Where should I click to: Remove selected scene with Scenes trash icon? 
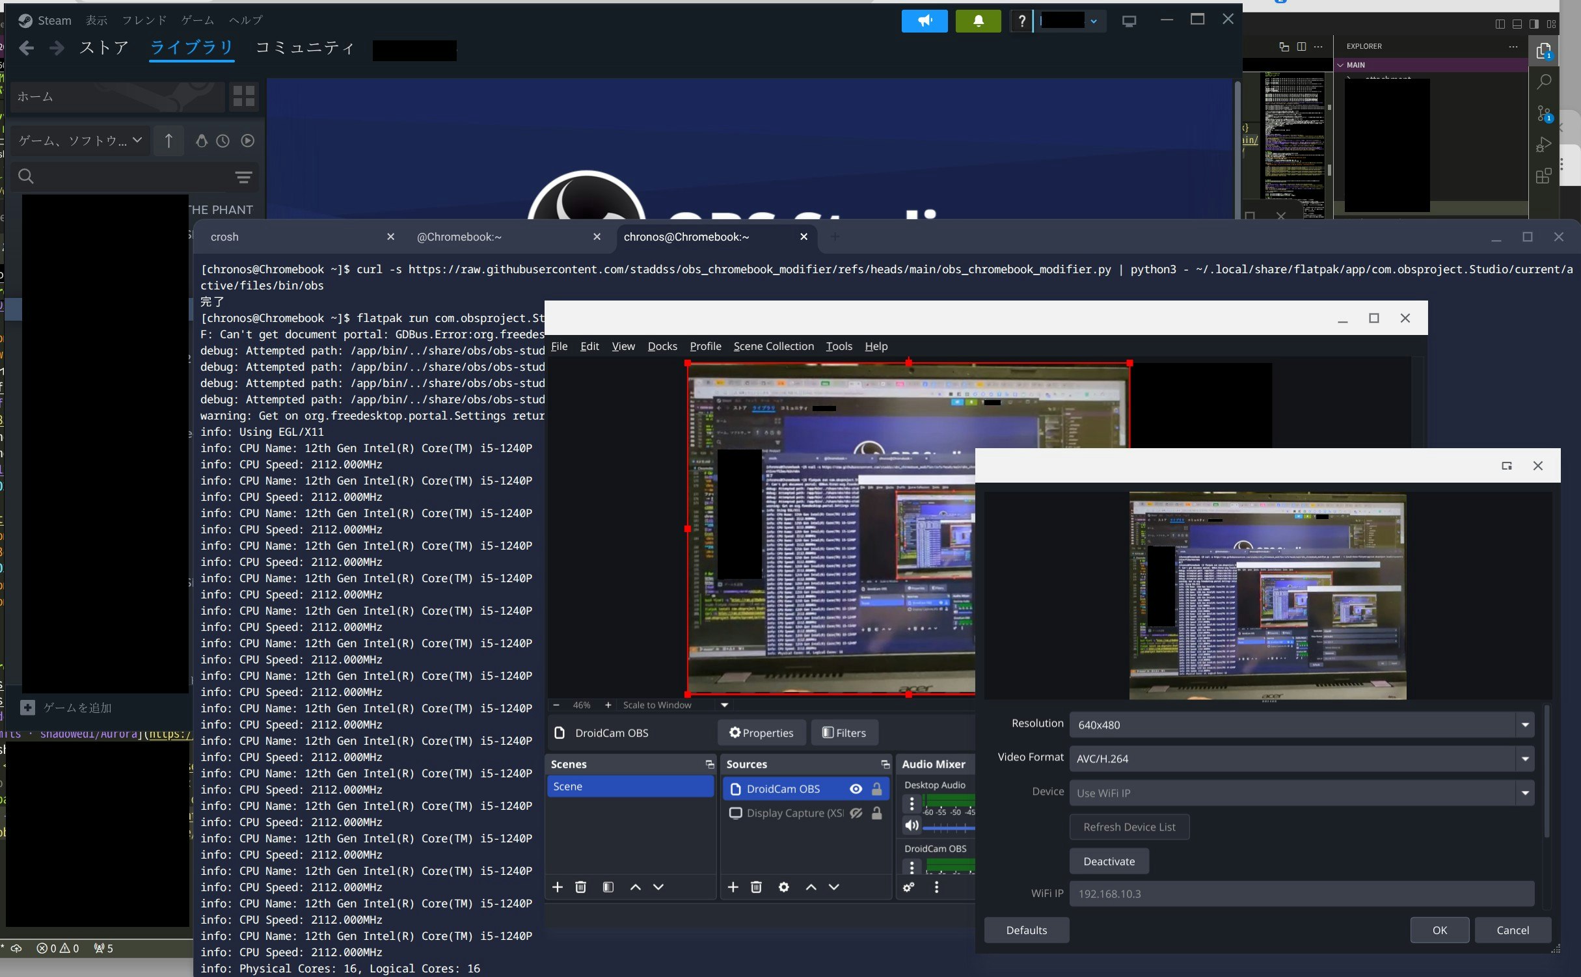(580, 887)
